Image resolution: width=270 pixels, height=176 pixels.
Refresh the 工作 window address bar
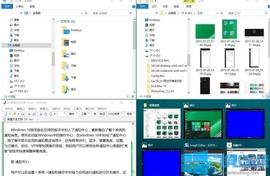tap(222, 13)
